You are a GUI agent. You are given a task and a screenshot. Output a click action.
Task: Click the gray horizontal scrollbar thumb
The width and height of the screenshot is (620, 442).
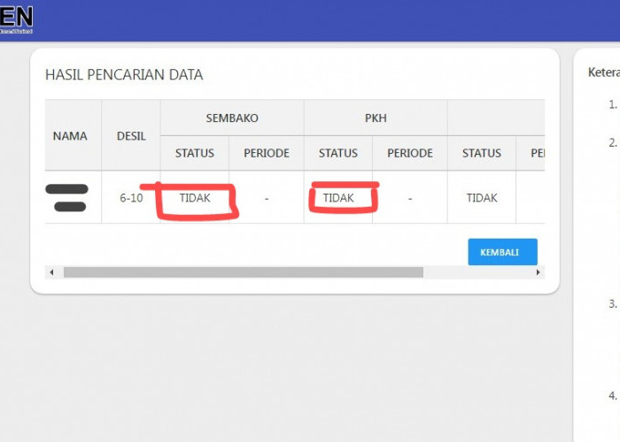(244, 272)
